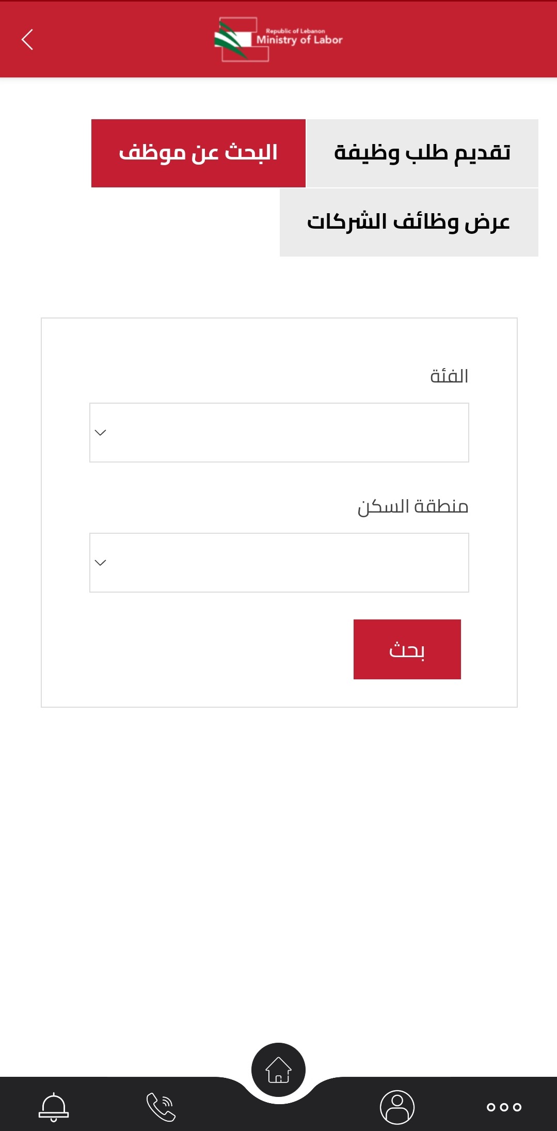The width and height of the screenshot is (557, 1131).
Task: Expand the chevron arrow in الفئة box
Action: pyautogui.click(x=101, y=433)
